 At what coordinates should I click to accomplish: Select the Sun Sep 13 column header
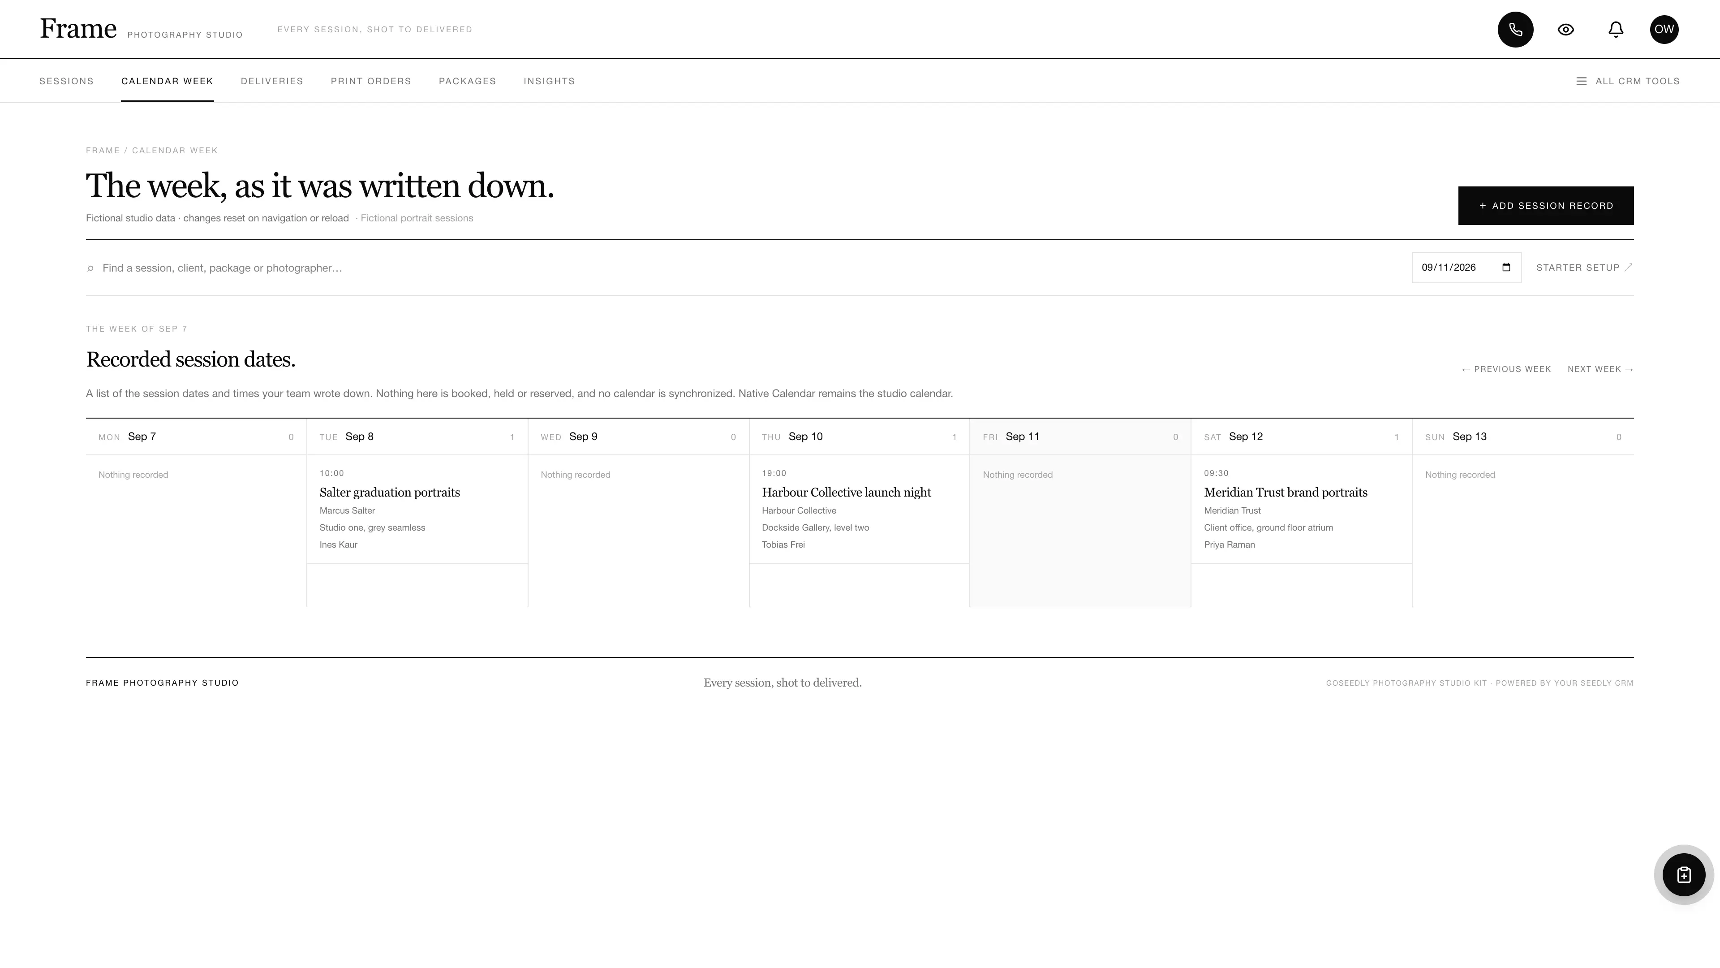click(1523, 437)
